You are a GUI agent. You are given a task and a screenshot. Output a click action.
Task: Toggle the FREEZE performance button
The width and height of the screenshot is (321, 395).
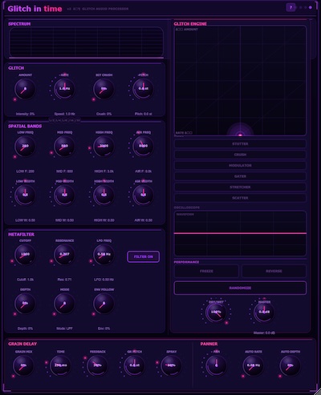click(x=206, y=271)
